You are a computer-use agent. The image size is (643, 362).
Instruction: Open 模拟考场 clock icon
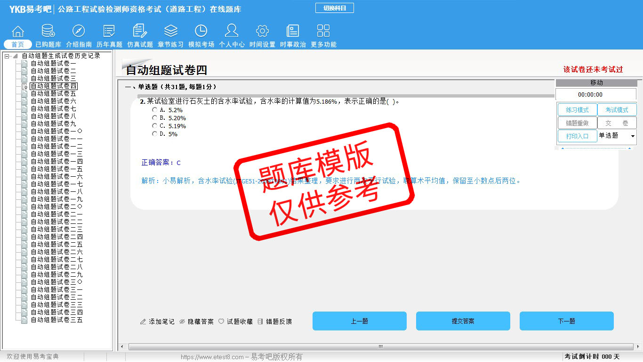click(201, 32)
